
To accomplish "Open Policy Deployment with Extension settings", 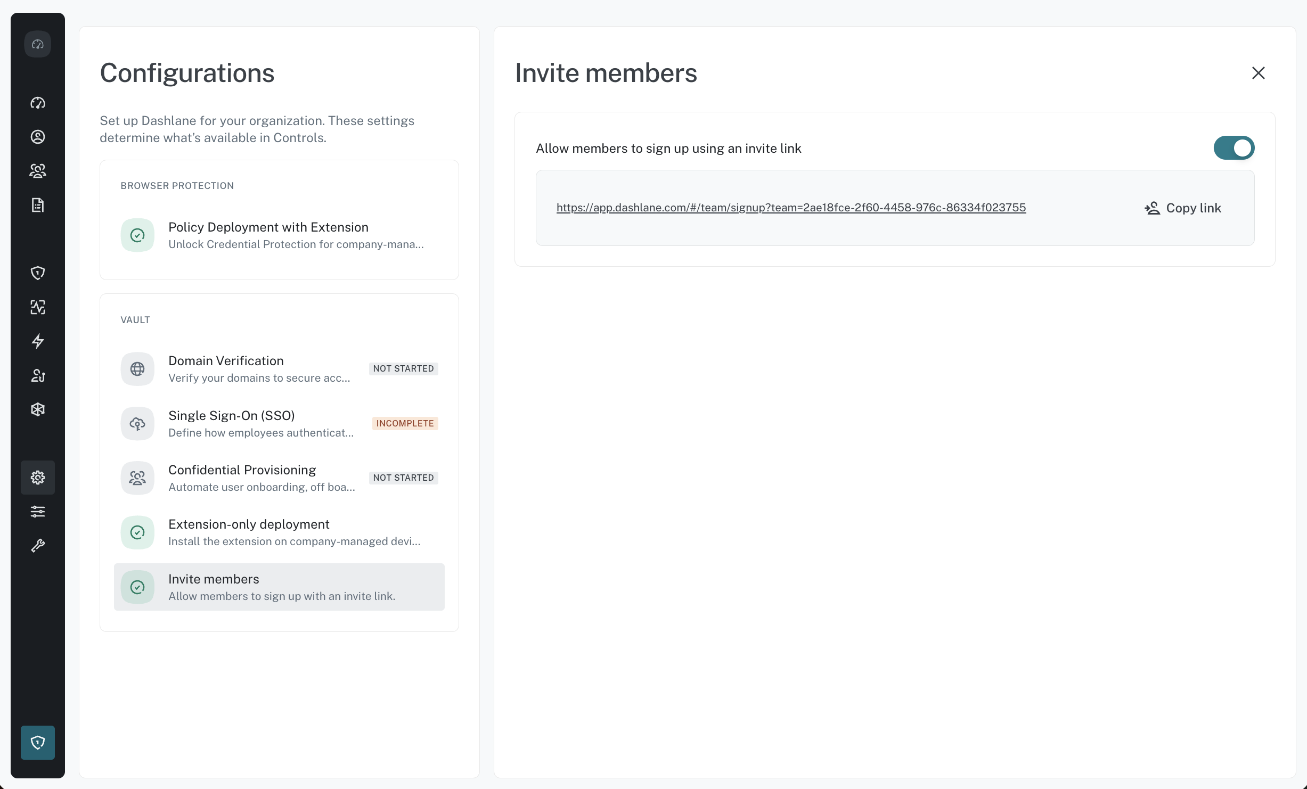I will pos(279,235).
